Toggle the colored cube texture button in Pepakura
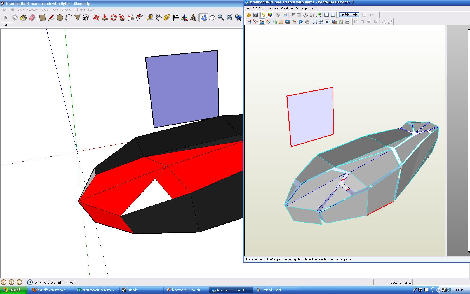The width and height of the screenshot is (470, 294). pyautogui.click(x=270, y=15)
